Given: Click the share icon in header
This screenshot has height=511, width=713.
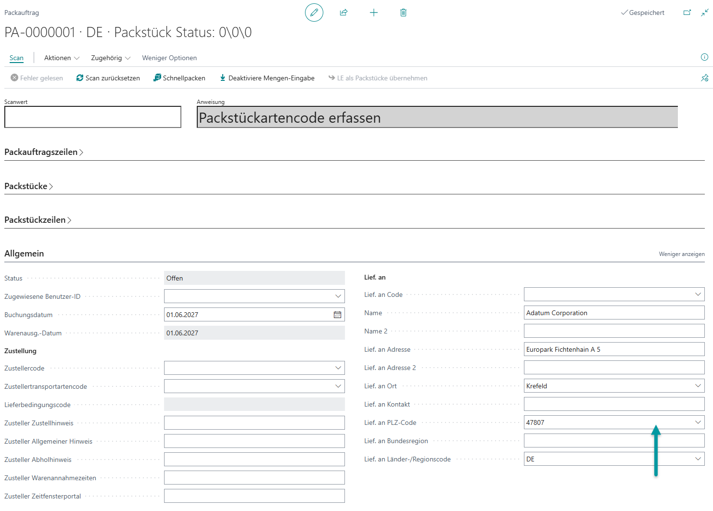Looking at the screenshot, I should click(x=344, y=13).
